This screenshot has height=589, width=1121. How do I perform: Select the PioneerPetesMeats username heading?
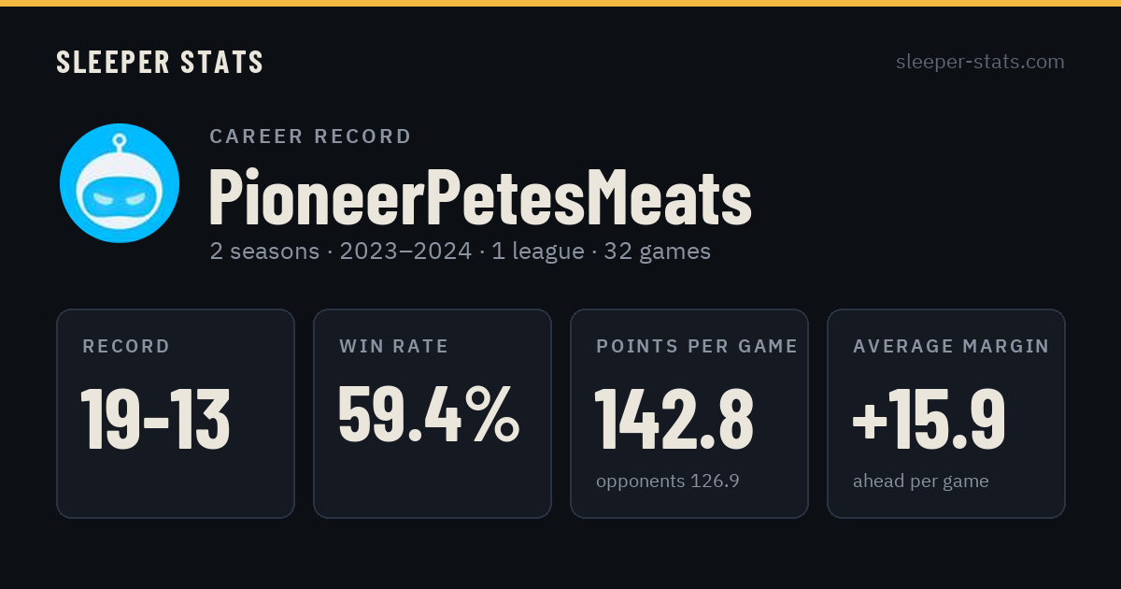pos(480,196)
